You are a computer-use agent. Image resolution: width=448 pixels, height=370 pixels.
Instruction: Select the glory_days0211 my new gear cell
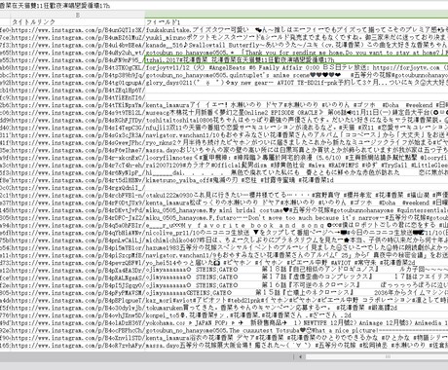[x=296, y=83]
